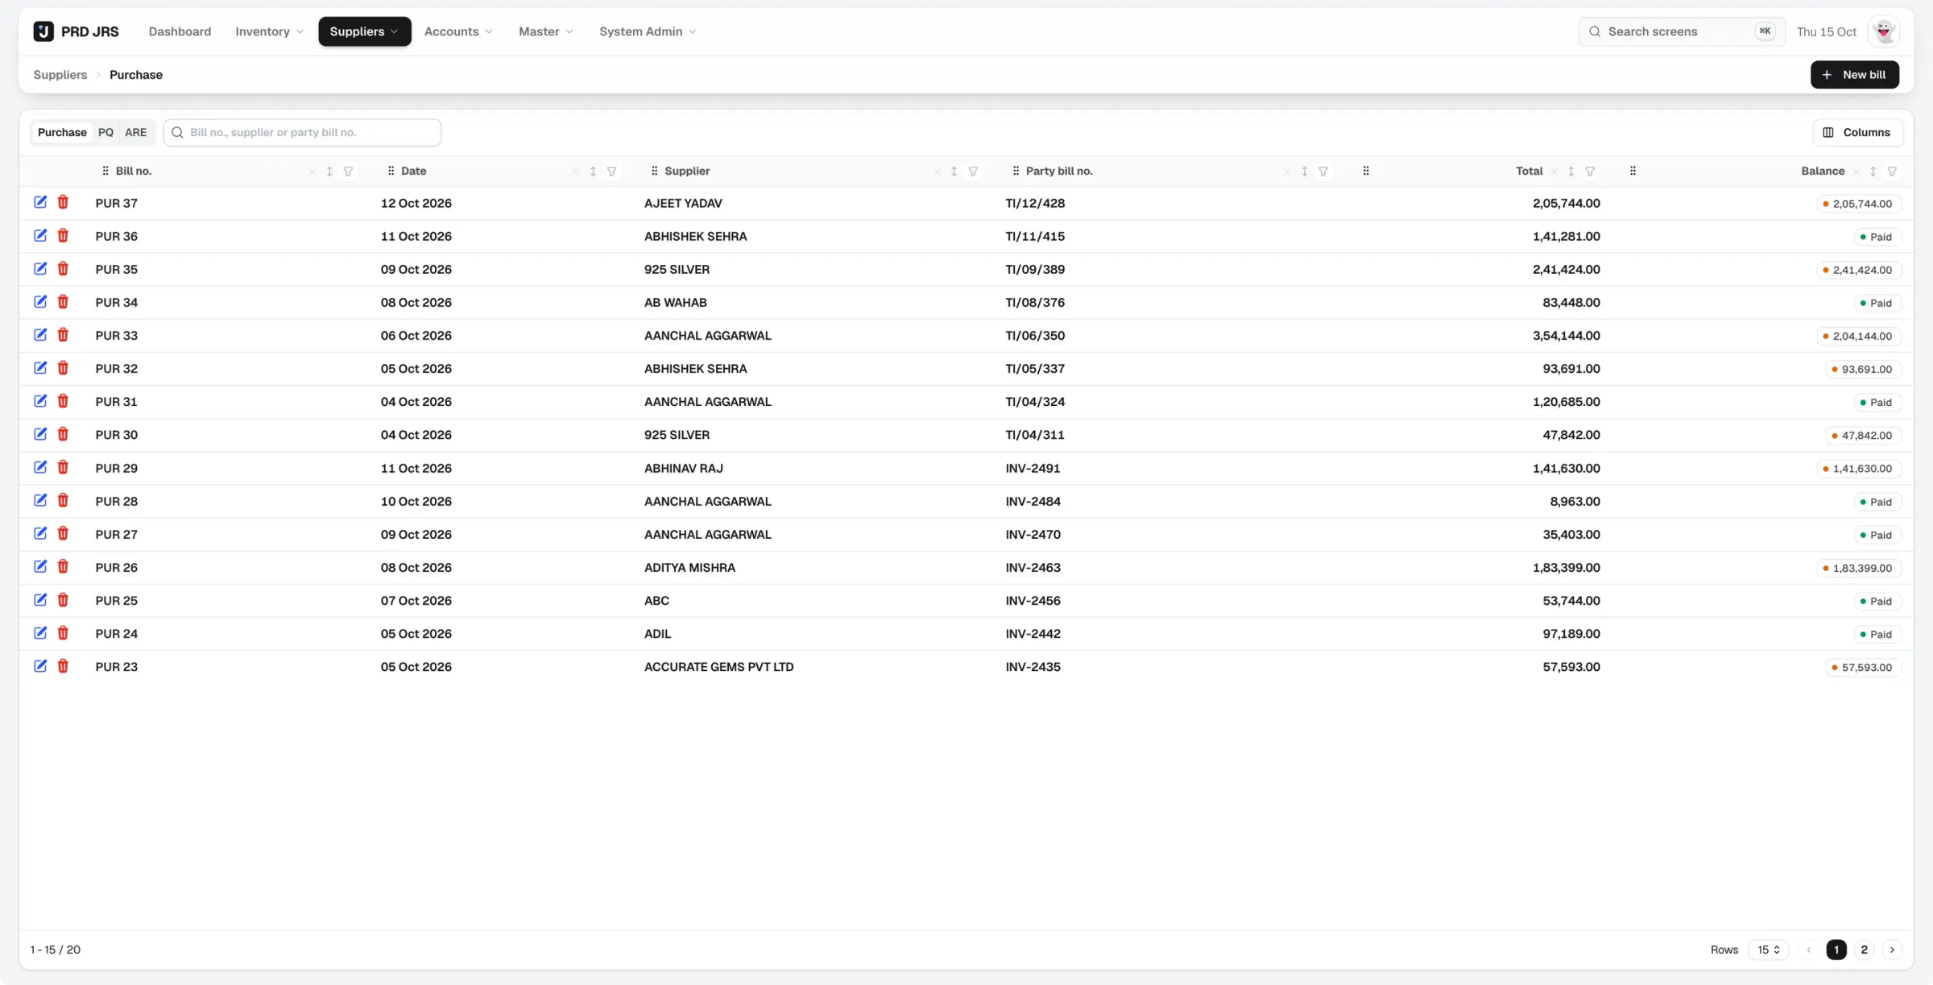The width and height of the screenshot is (1933, 985).
Task: Edit bill PUR 26
Action: click(40, 566)
